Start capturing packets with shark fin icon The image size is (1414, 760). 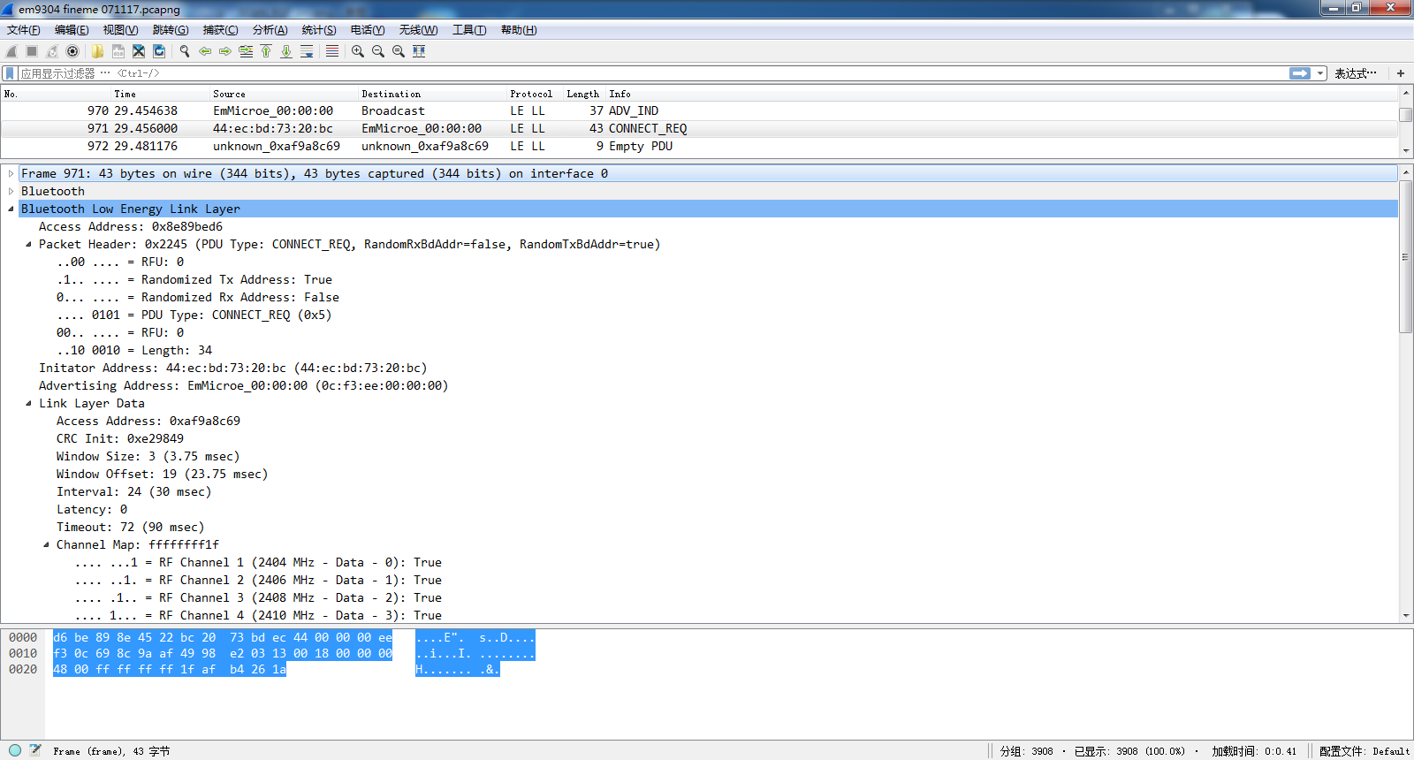(x=11, y=51)
